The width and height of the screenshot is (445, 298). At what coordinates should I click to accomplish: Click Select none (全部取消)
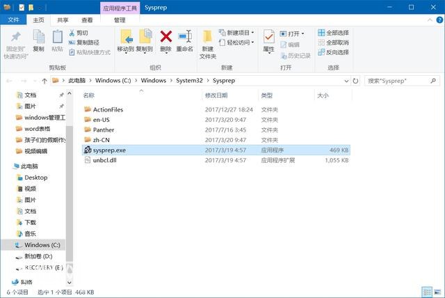[x=333, y=42]
